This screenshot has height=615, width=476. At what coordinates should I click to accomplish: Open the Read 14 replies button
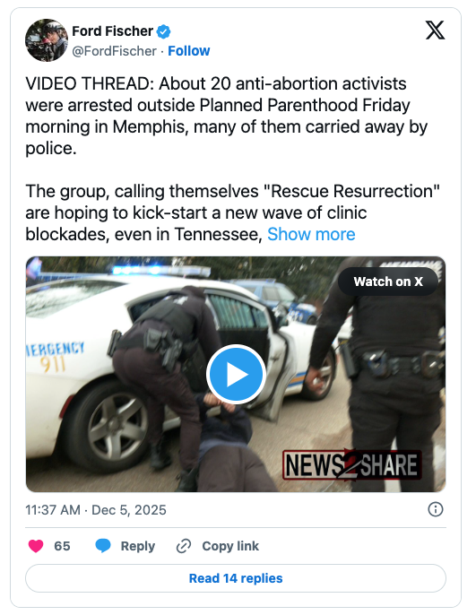(236, 578)
